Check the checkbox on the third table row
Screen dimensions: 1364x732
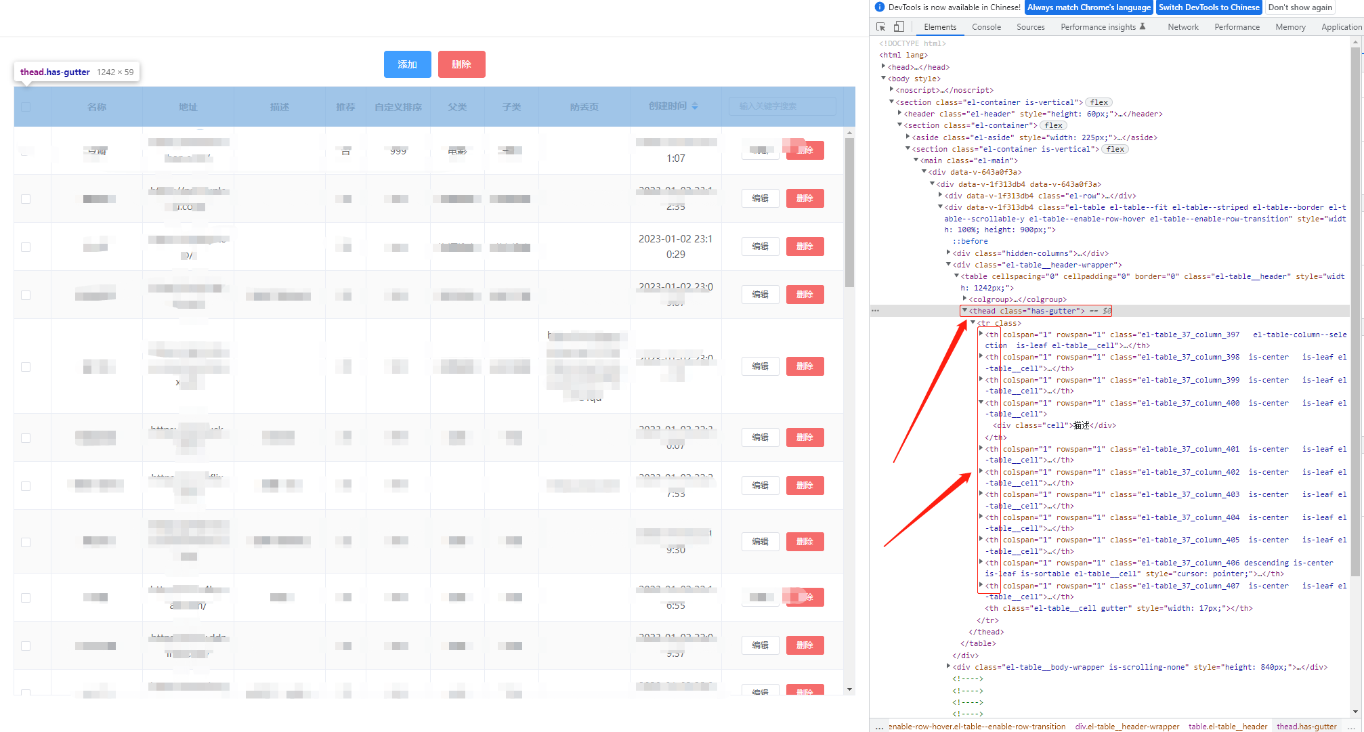(25, 246)
